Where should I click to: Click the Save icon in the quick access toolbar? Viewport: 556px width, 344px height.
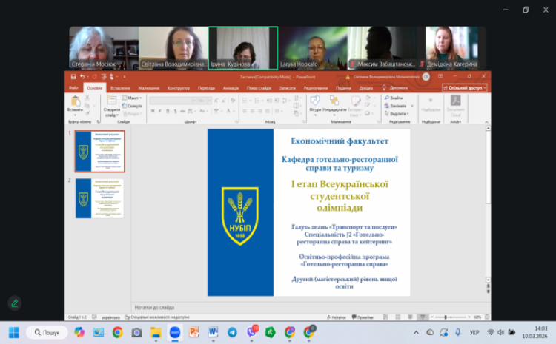click(73, 76)
